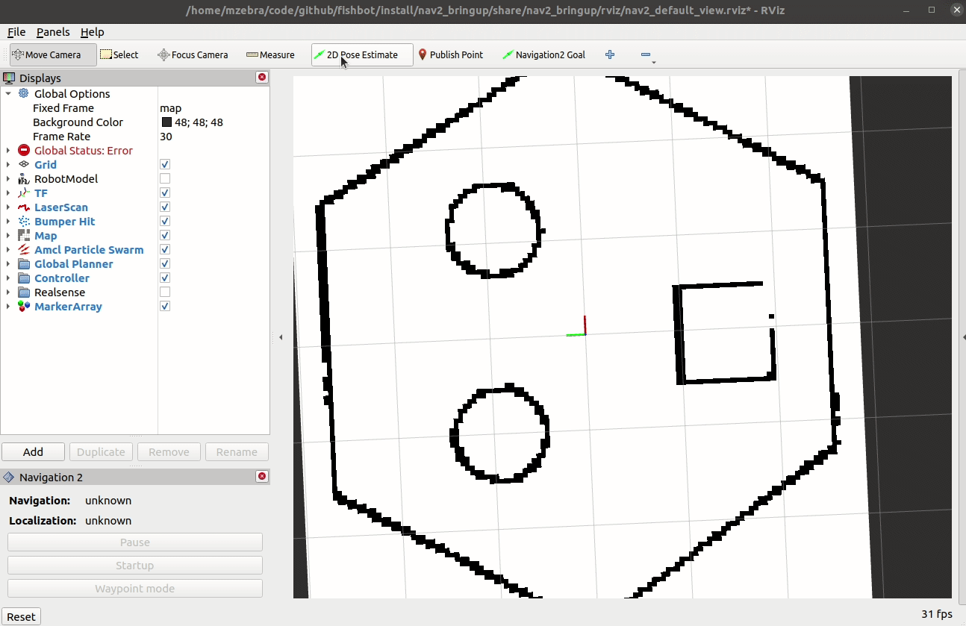Expand the TF display properties
This screenshot has height=626, width=966.
pos(7,193)
